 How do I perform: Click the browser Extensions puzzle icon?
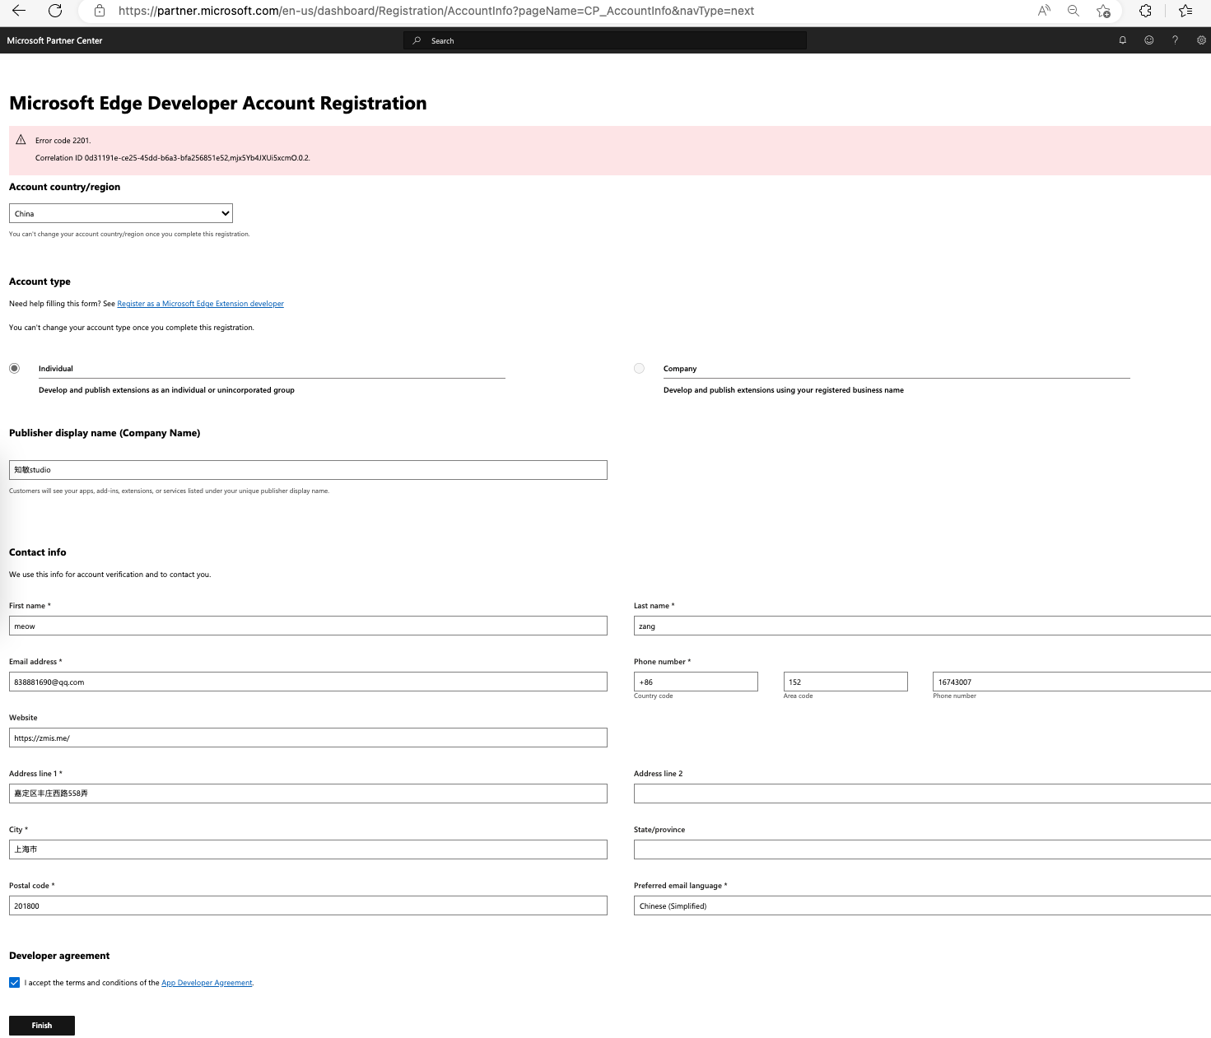click(1144, 11)
